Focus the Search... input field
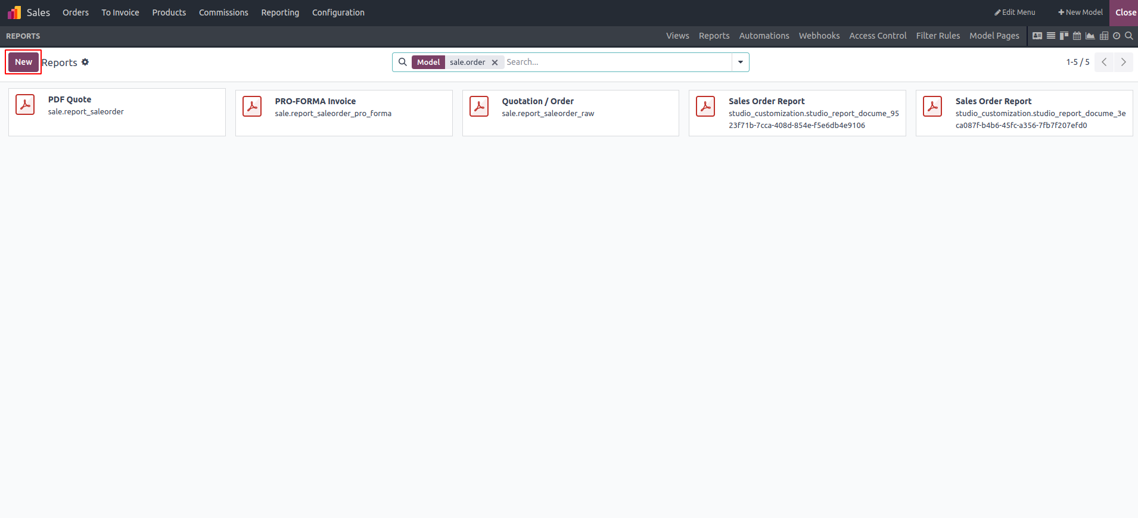The height and width of the screenshot is (518, 1138). tap(618, 62)
